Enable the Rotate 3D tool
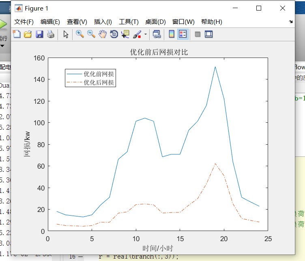 [x=114, y=34]
